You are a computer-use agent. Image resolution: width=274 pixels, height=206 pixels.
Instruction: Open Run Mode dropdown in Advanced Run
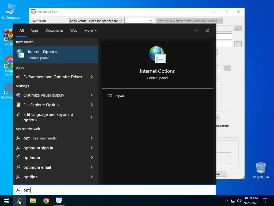pos(96,21)
